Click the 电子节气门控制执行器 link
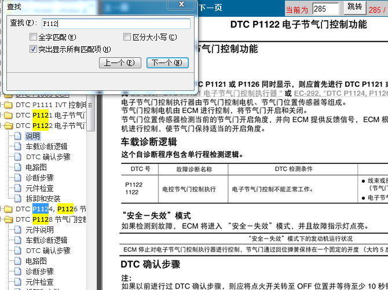Viewport: 388px width, 290px height. point(243,93)
